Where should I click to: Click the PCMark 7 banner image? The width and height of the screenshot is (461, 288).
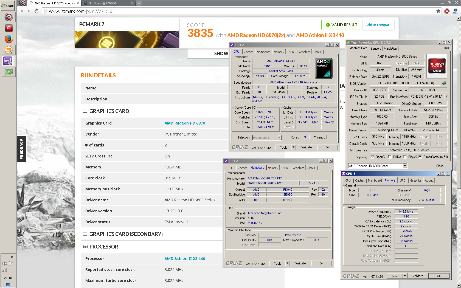click(127, 39)
